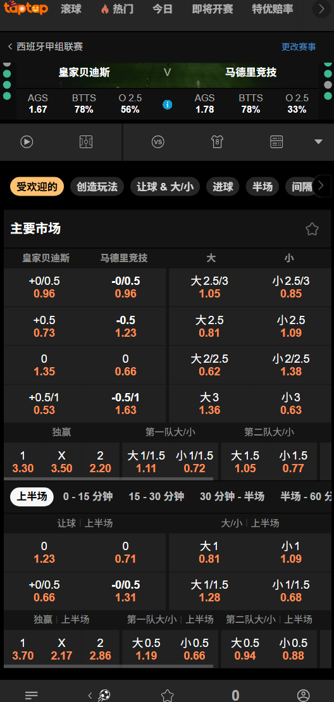Select the 受欢迎的 filter
The image size is (334, 702).
coord(37,187)
